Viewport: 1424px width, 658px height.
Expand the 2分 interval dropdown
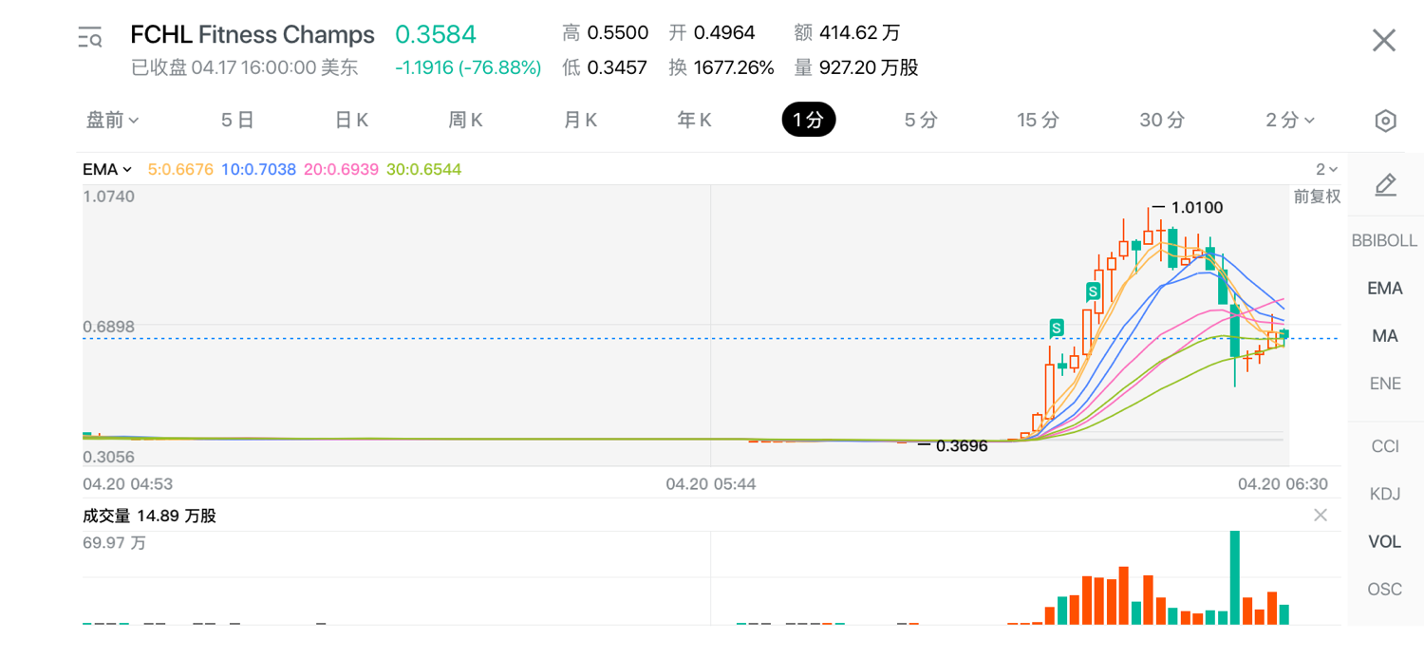(1290, 121)
